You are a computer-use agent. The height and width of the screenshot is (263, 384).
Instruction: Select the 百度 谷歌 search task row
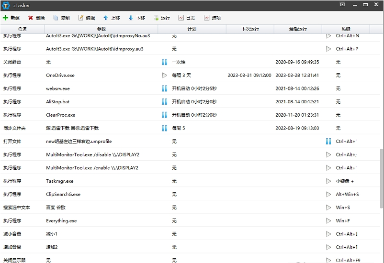coord(190,207)
